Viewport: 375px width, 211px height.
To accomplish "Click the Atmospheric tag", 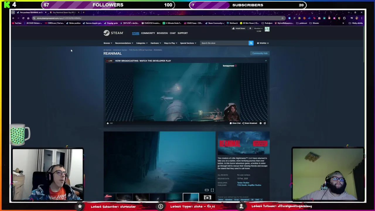I will click(245, 200).
